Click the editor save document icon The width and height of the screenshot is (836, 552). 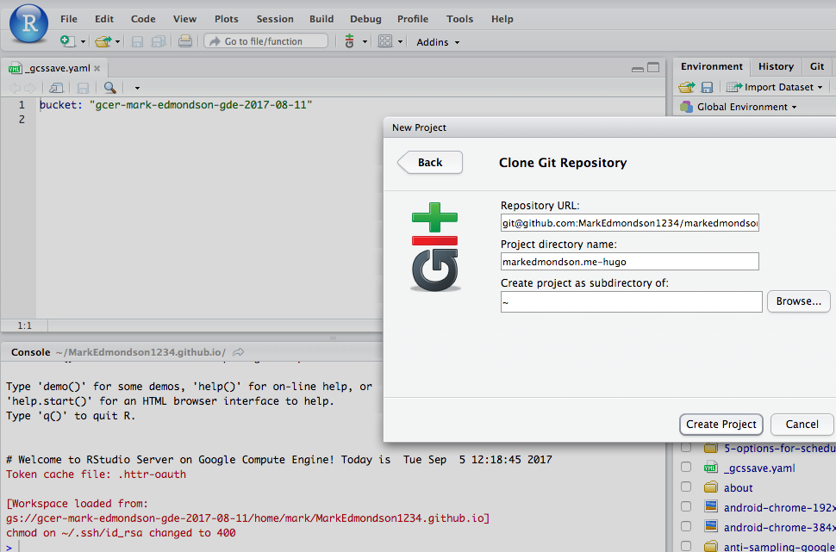(x=84, y=88)
